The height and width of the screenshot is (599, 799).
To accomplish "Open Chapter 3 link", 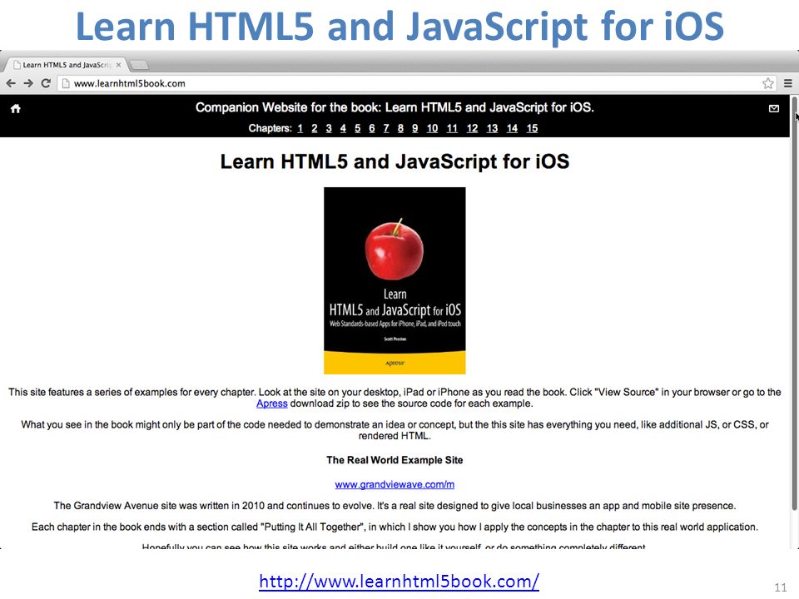I will click(x=329, y=128).
